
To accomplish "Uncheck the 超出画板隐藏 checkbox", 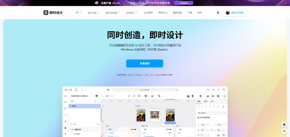I will [x=198, y=117].
